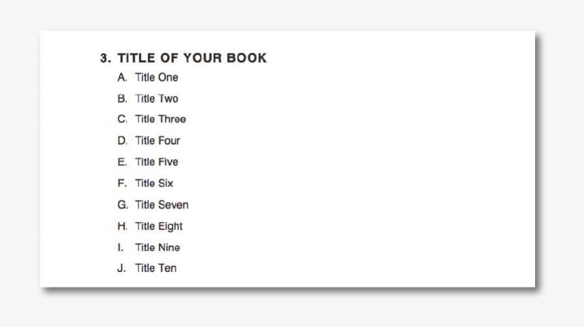Click the "Title Nine" text

(158, 247)
